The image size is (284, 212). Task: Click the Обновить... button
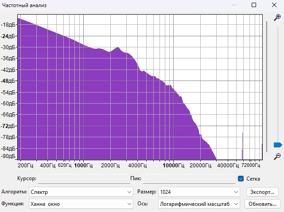coord(262,204)
